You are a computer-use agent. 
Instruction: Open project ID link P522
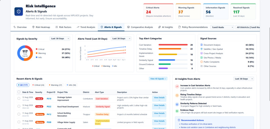49,107
